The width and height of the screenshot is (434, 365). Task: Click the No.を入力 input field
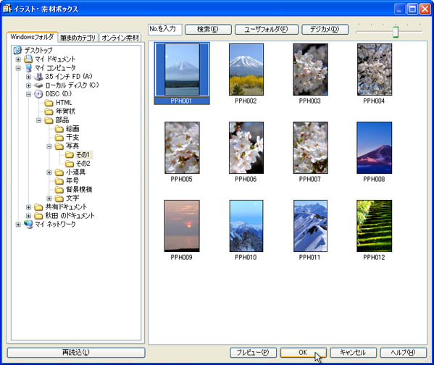point(165,30)
